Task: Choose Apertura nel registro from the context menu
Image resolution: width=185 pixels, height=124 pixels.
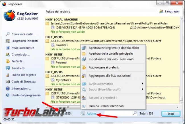Action: point(114,48)
